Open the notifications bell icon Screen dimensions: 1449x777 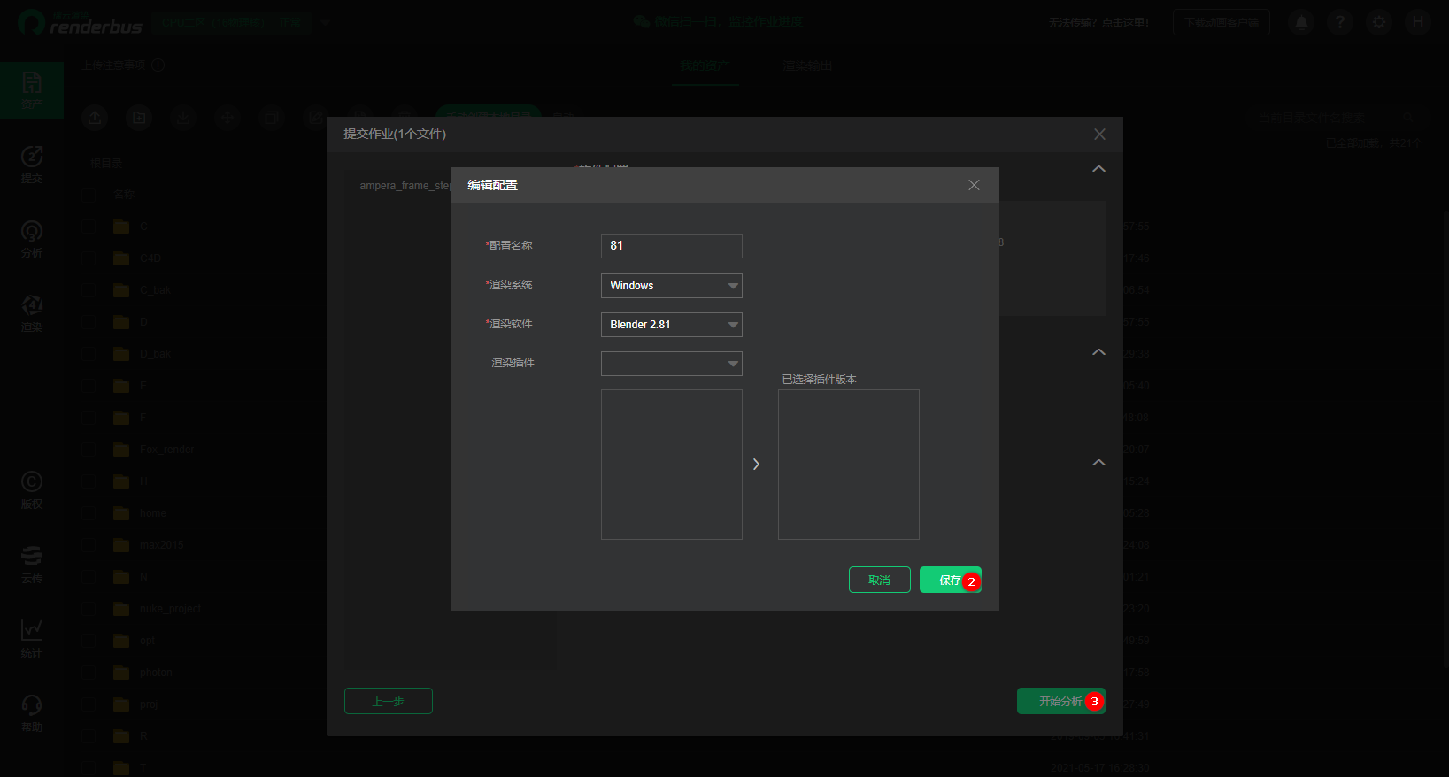point(1301,22)
